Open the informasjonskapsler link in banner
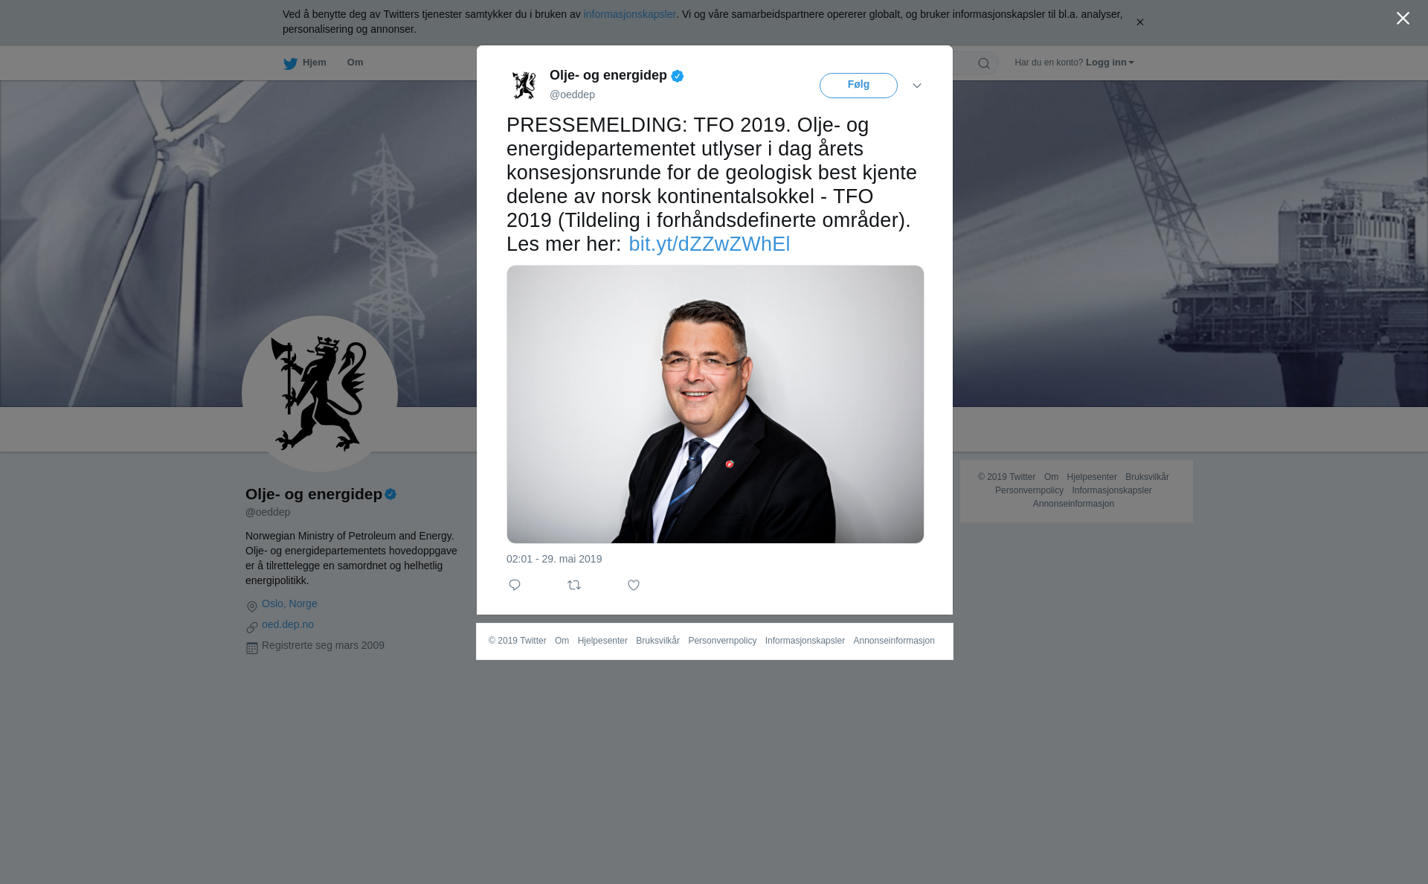Viewport: 1428px width, 884px height. click(629, 14)
